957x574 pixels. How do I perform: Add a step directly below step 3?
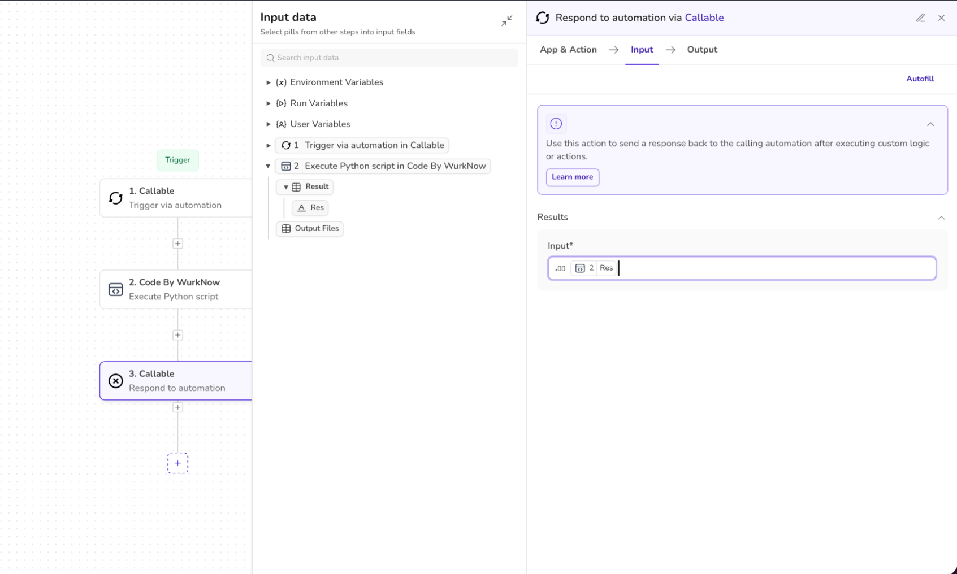click(177, 407)
